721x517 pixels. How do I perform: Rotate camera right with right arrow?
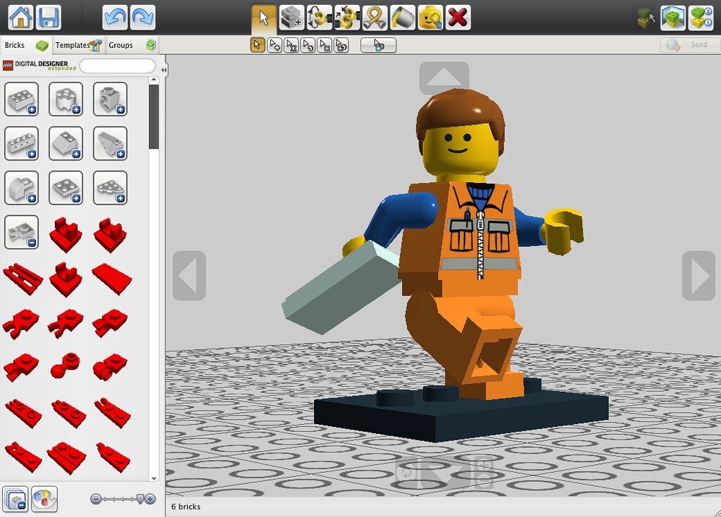(698, 276)
